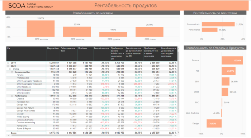This screenshot has width=251, height=138.
Task: Select the 2019 грудень bar
Action: (113, 34)
